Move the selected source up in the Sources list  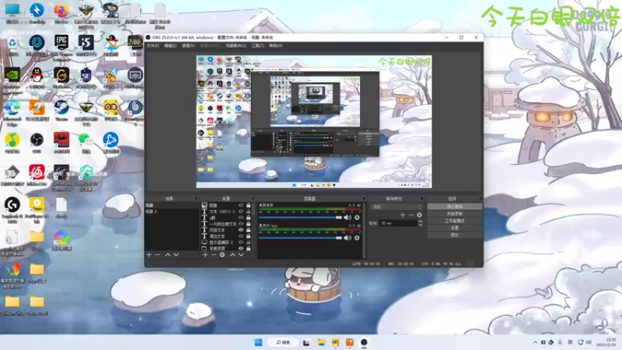click(232, 255)
